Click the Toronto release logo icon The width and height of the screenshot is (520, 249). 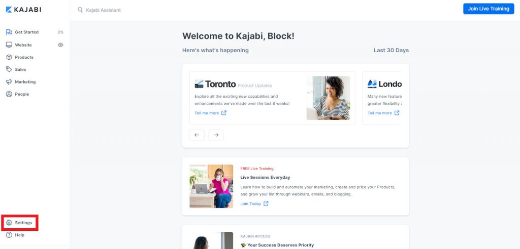click(x=199, y=84)
